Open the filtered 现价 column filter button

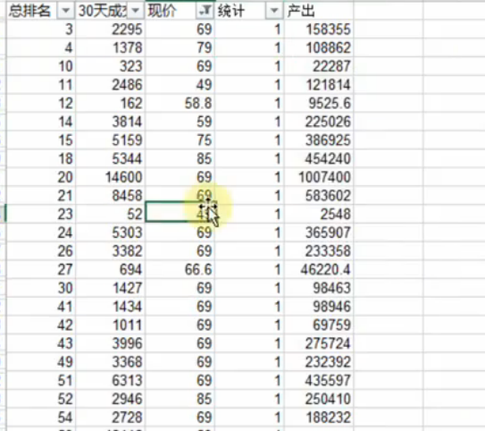point(205,11)
